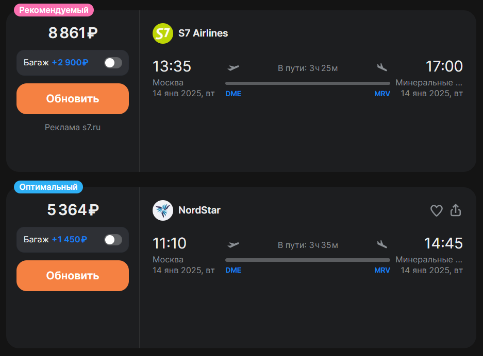Image resolution: width=483 pixels, height=356 pixels.
Task: Click landing plane icon on S7 flight
Action: (382, 67)
